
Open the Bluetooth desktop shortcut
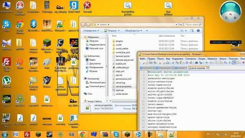pos(33,26)
